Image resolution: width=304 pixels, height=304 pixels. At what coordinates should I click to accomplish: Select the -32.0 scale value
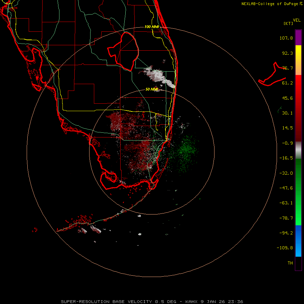tap(286, 173)
